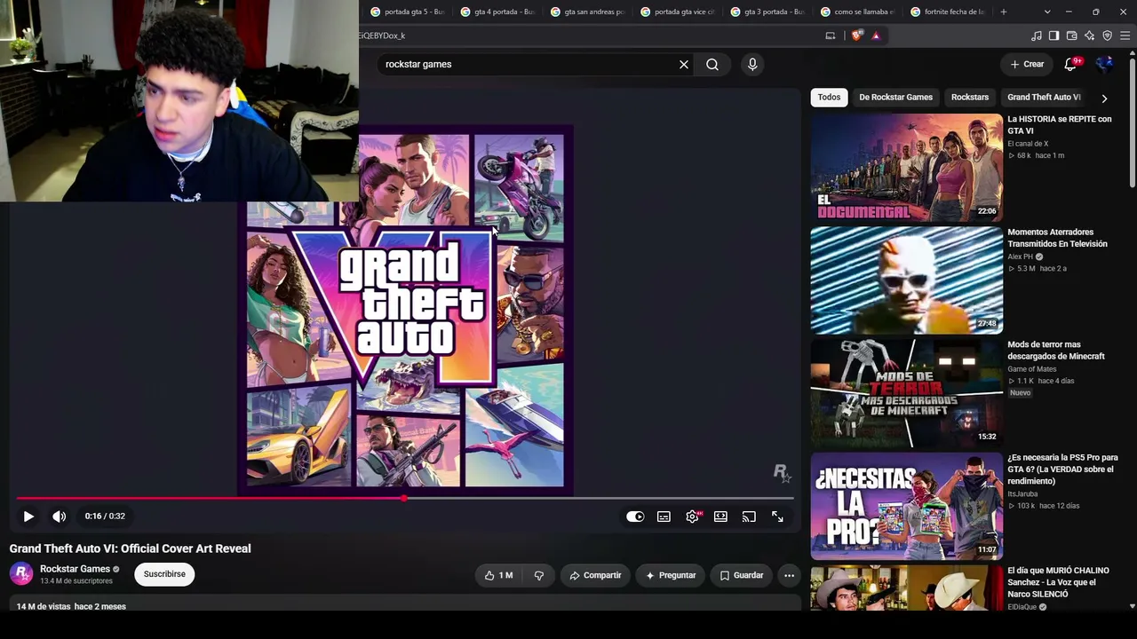1137x639 pixels.
Task: Play the video with the play button
Action: (x=28, y=517)
